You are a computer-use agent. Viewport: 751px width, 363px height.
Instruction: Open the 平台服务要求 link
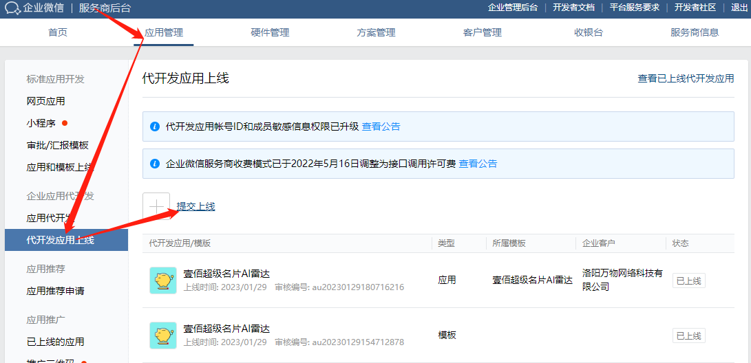tap(635, 8)
